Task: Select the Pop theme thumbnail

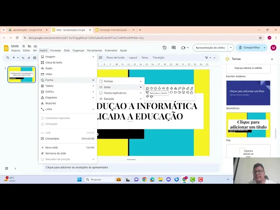Action: [x=248, y=125]
